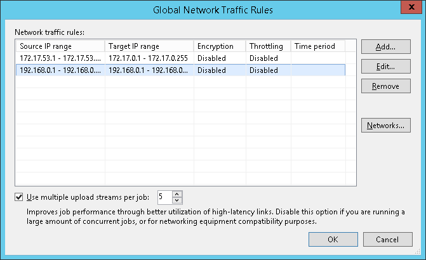
Task: Sort by Source IP range column header
Action: pyautogui.click(x=60, y=46)
